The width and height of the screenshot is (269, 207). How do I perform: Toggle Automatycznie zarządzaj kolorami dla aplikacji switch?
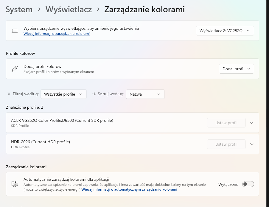tap(248, 184)
